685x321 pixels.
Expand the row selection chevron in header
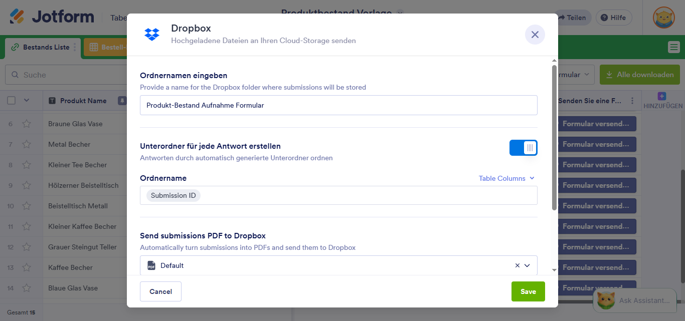27,101
